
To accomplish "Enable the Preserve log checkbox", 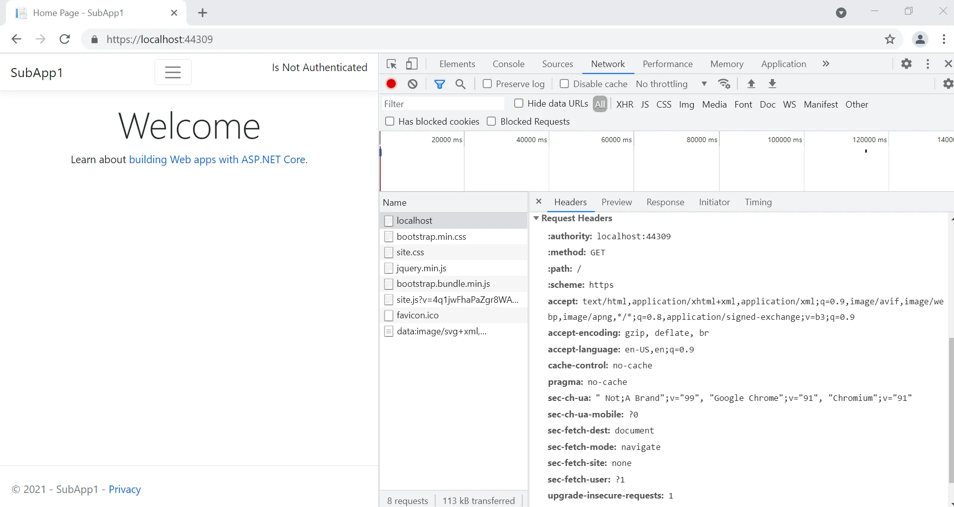I will tap(487, 84).
